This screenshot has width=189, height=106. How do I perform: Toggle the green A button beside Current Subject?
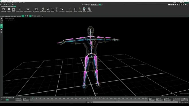100,5
